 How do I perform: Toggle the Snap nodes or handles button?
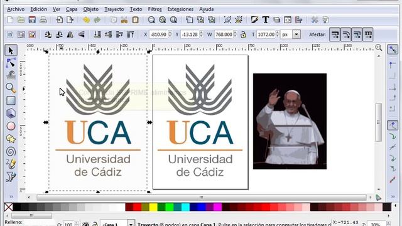393,126
